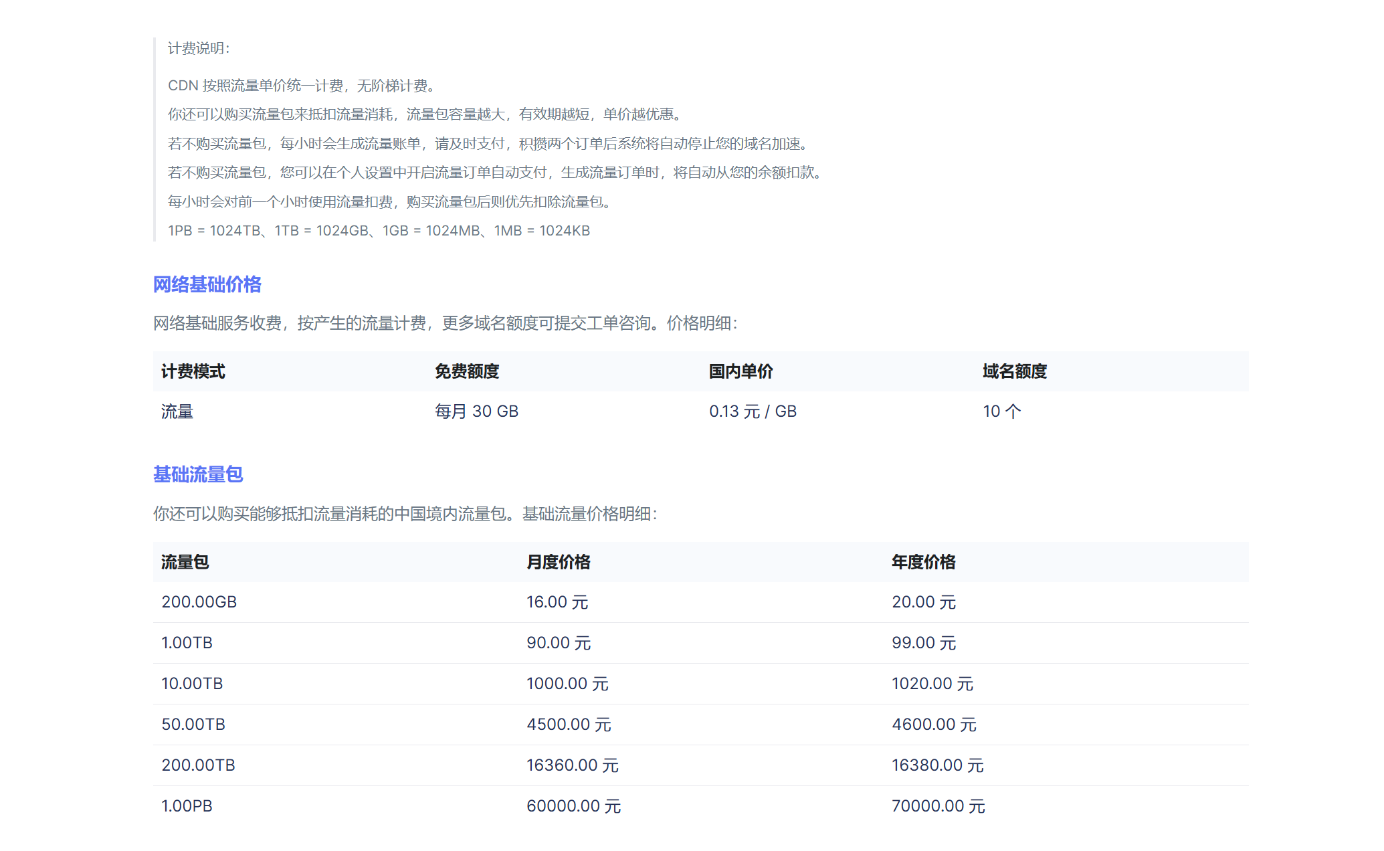Click the 网络基础服务收费 description paragraph
This screenshot has height=851, width=1384.
(446, 323)
